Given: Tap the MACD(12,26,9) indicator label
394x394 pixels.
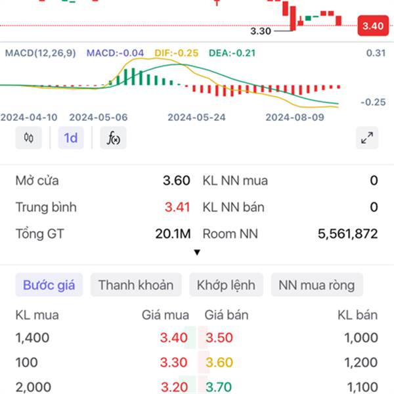Looking at the screenshot, I should [41, 53].
